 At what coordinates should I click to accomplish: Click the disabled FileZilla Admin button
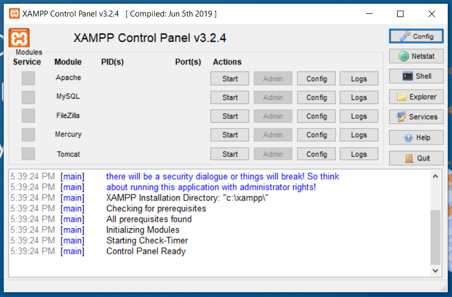pyautogui.click(x=273, y=116)
